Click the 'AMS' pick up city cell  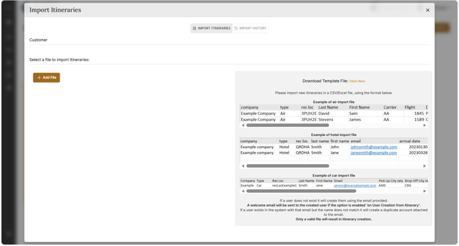[x=382, y=186]
